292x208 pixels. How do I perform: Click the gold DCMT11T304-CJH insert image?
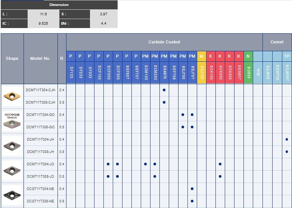(x=12, y=96)
